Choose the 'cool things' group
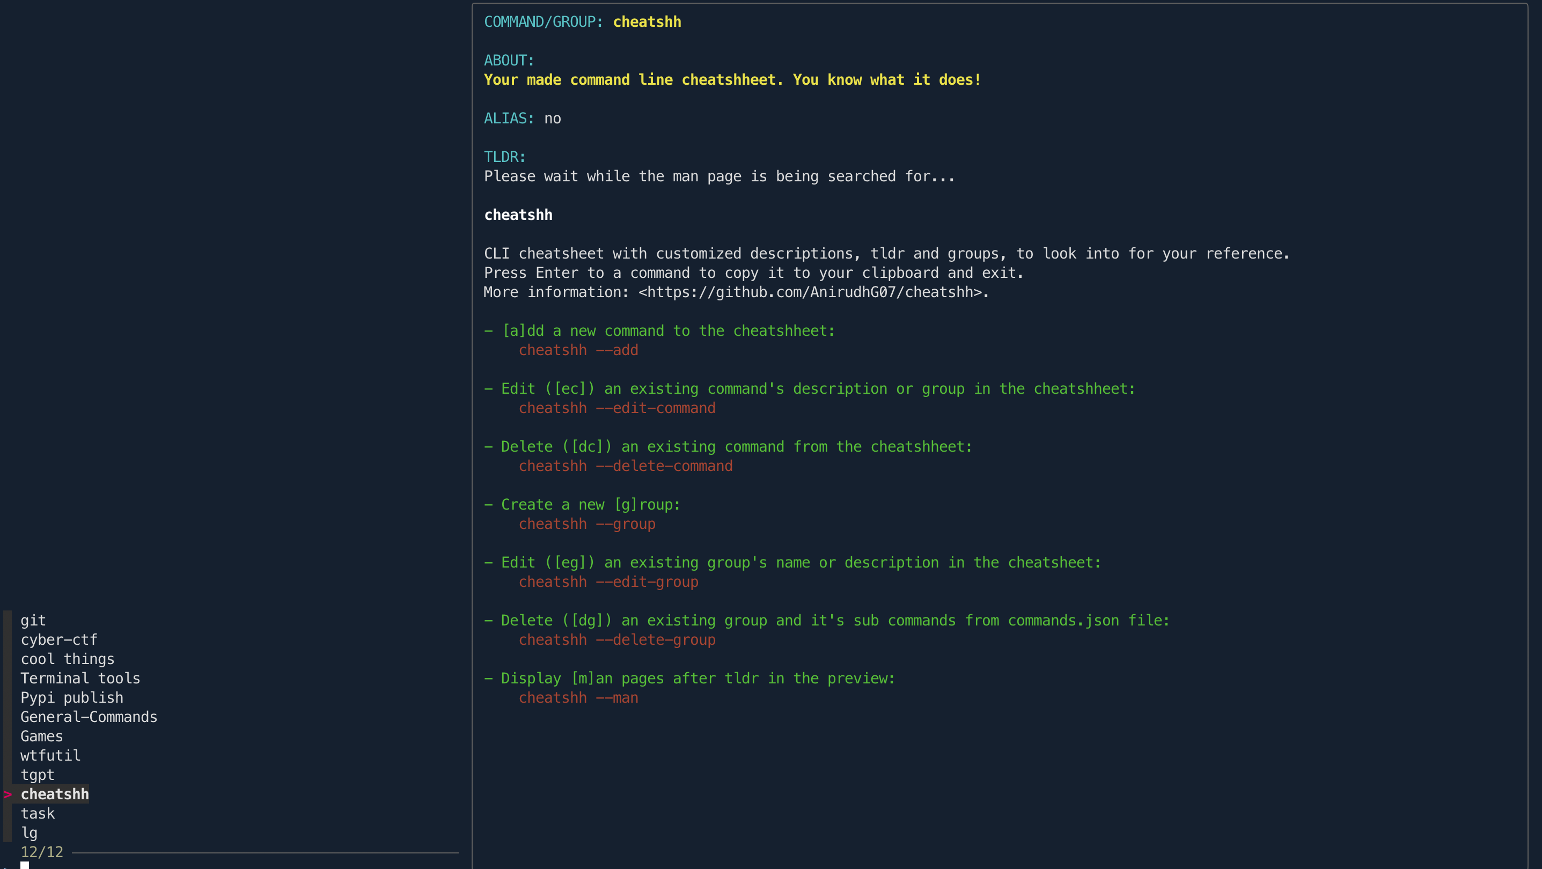Viewport: 1542px width, 869px height. tap(67, 659)
